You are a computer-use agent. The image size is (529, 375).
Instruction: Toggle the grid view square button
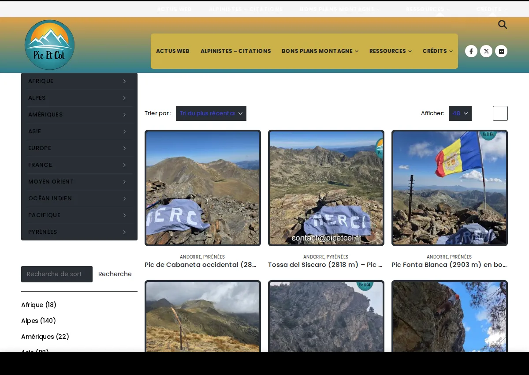500,113
